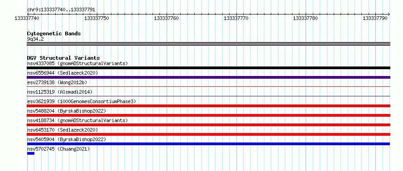Screen dimensions: 403x171
Task: Open nsv1125319 (Alsmadi2014) label
Action: 60,92
